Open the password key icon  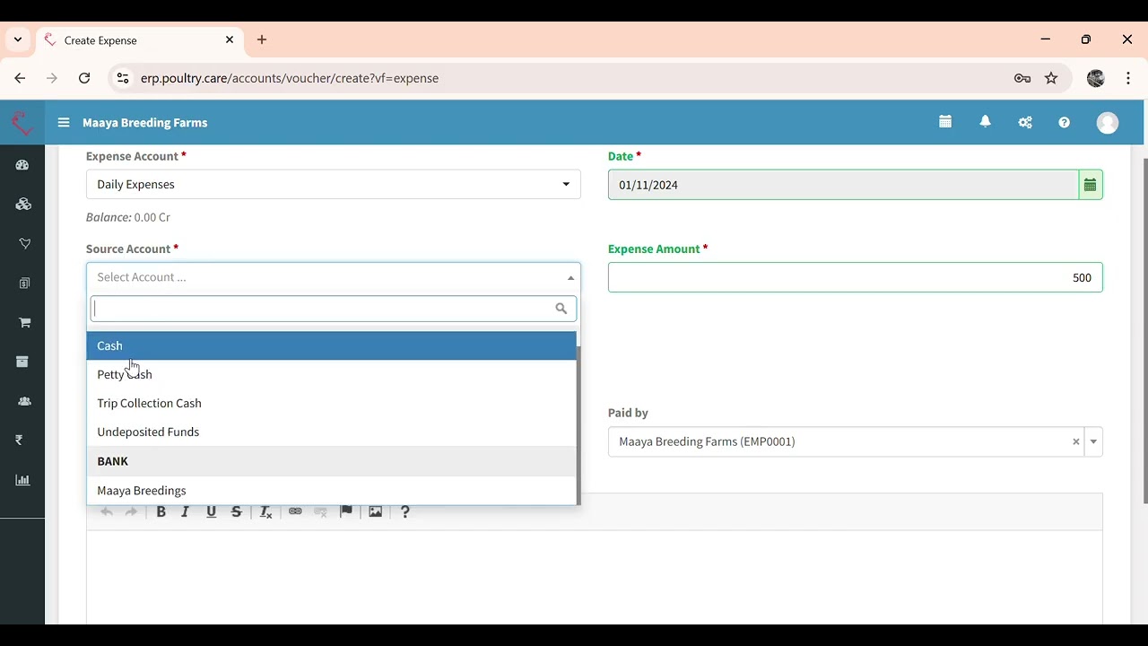[x=1022, y=78]
